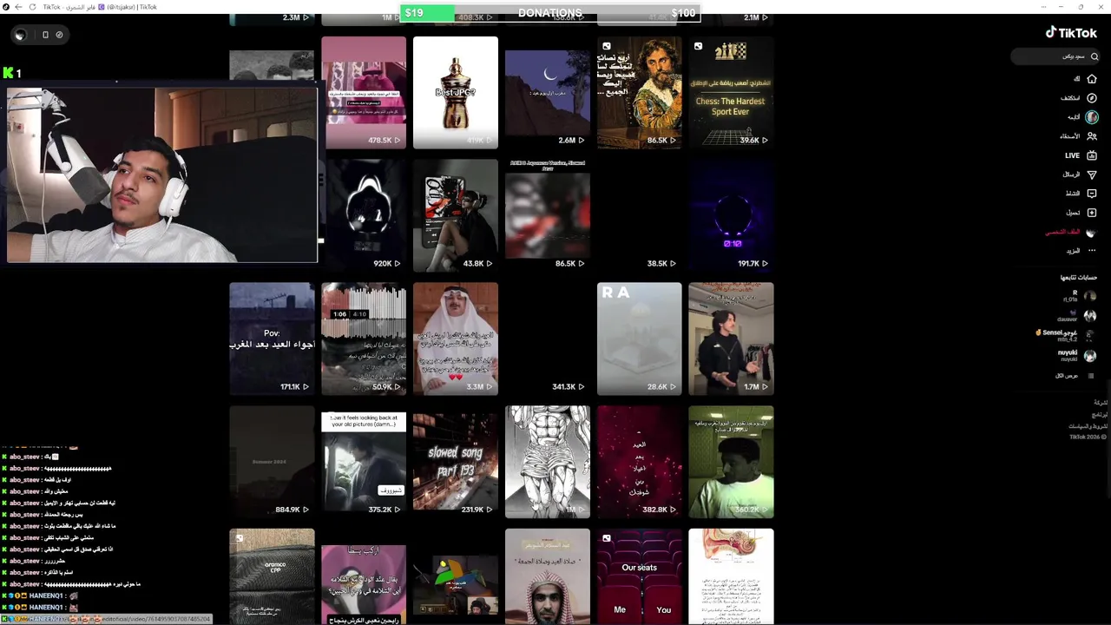Open the Pov video with 171.1K views
Screen dimensions: 1111x625
(x=272, y=339)
